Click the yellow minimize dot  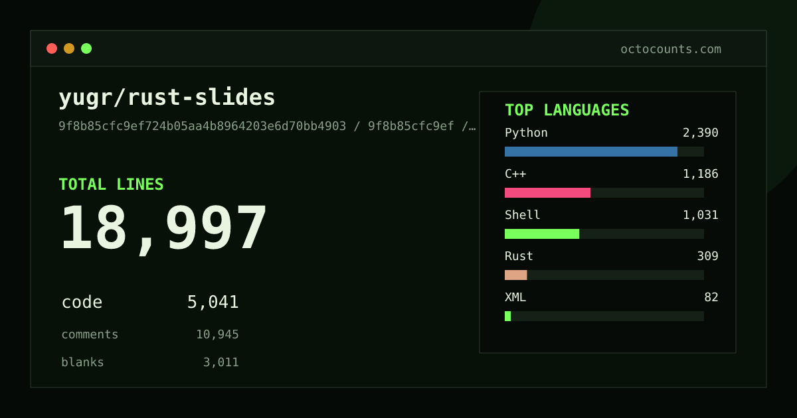(x=69, y=48)
